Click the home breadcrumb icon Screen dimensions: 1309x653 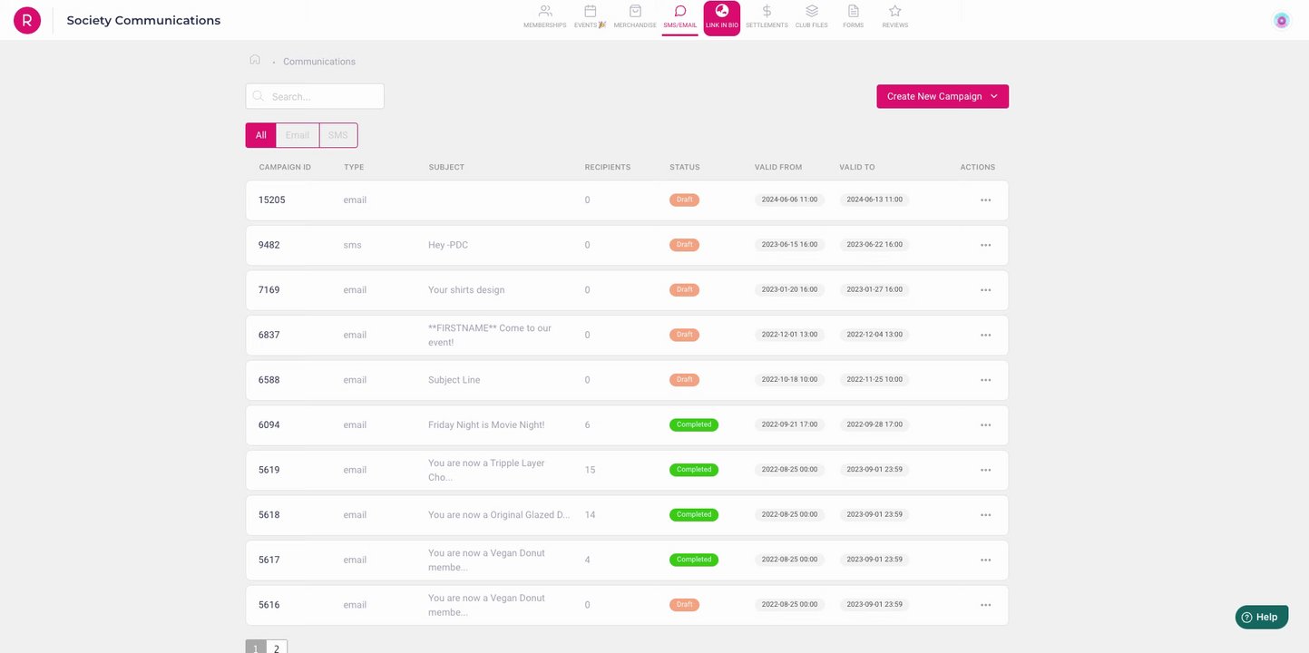[x=255, y=60]
